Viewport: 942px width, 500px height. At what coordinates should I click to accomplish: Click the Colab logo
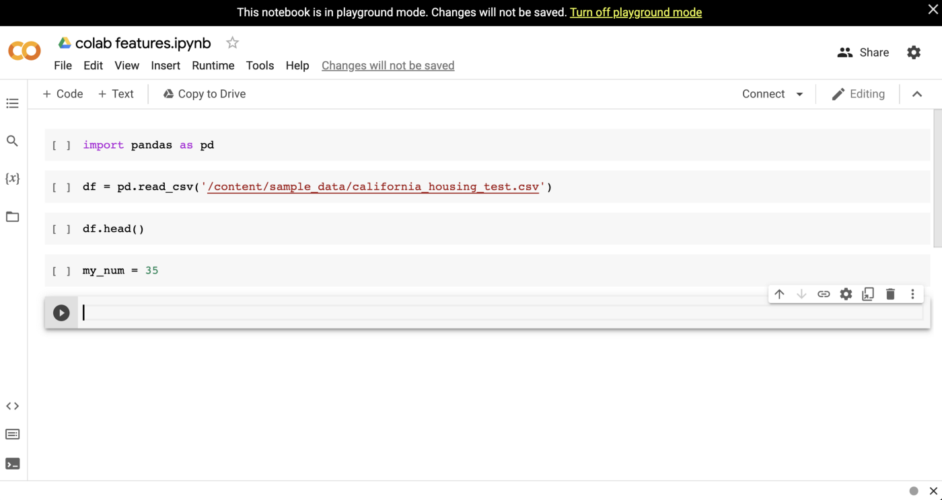tap(25, 51)
